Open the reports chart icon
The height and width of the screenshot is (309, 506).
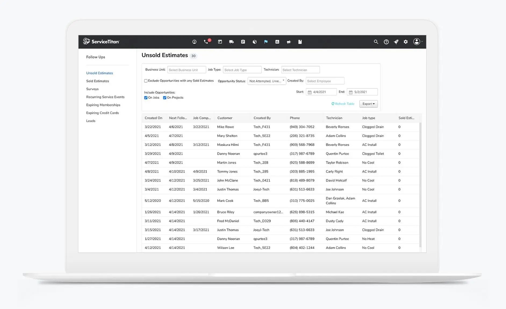pyautogui.click(x=277, y=42)
